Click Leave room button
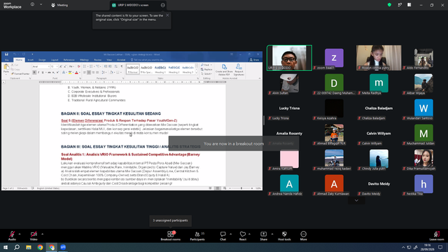The image size is (448, 252). [x=437, y=236]
